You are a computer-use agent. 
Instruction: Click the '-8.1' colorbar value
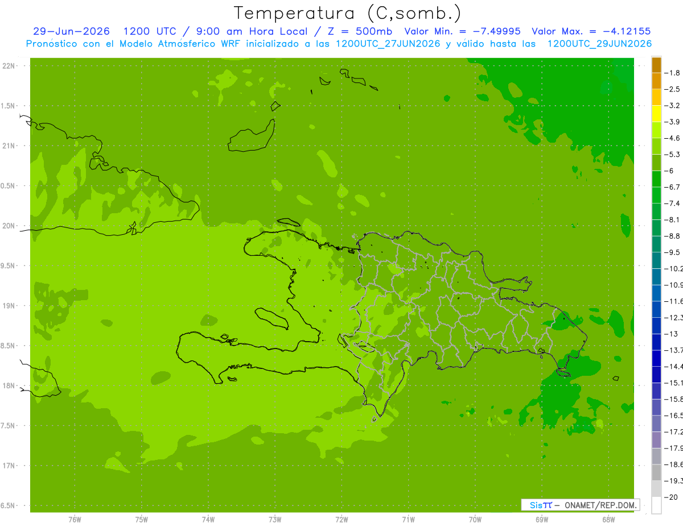pyautogui.click(x=673, y=219)
